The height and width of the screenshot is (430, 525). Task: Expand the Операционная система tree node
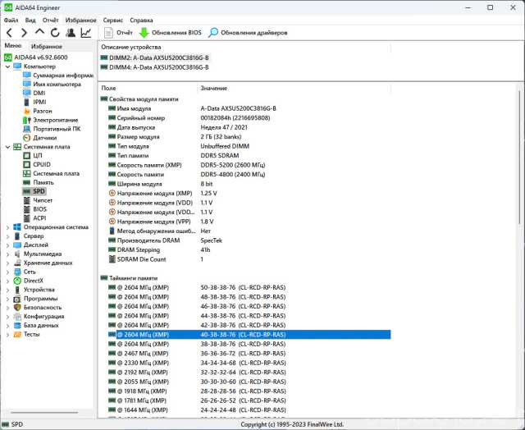pyautogui.click(x=7, y=227)
